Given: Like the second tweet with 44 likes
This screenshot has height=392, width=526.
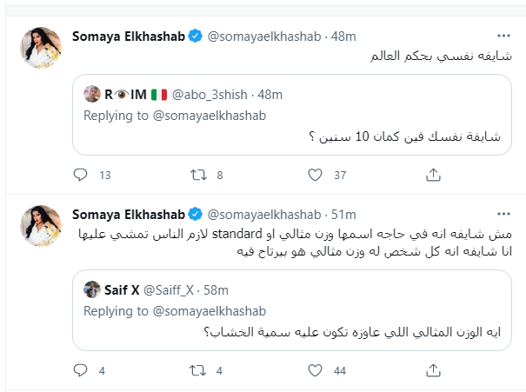Looking at the screenshot, I should pos(316,371).
